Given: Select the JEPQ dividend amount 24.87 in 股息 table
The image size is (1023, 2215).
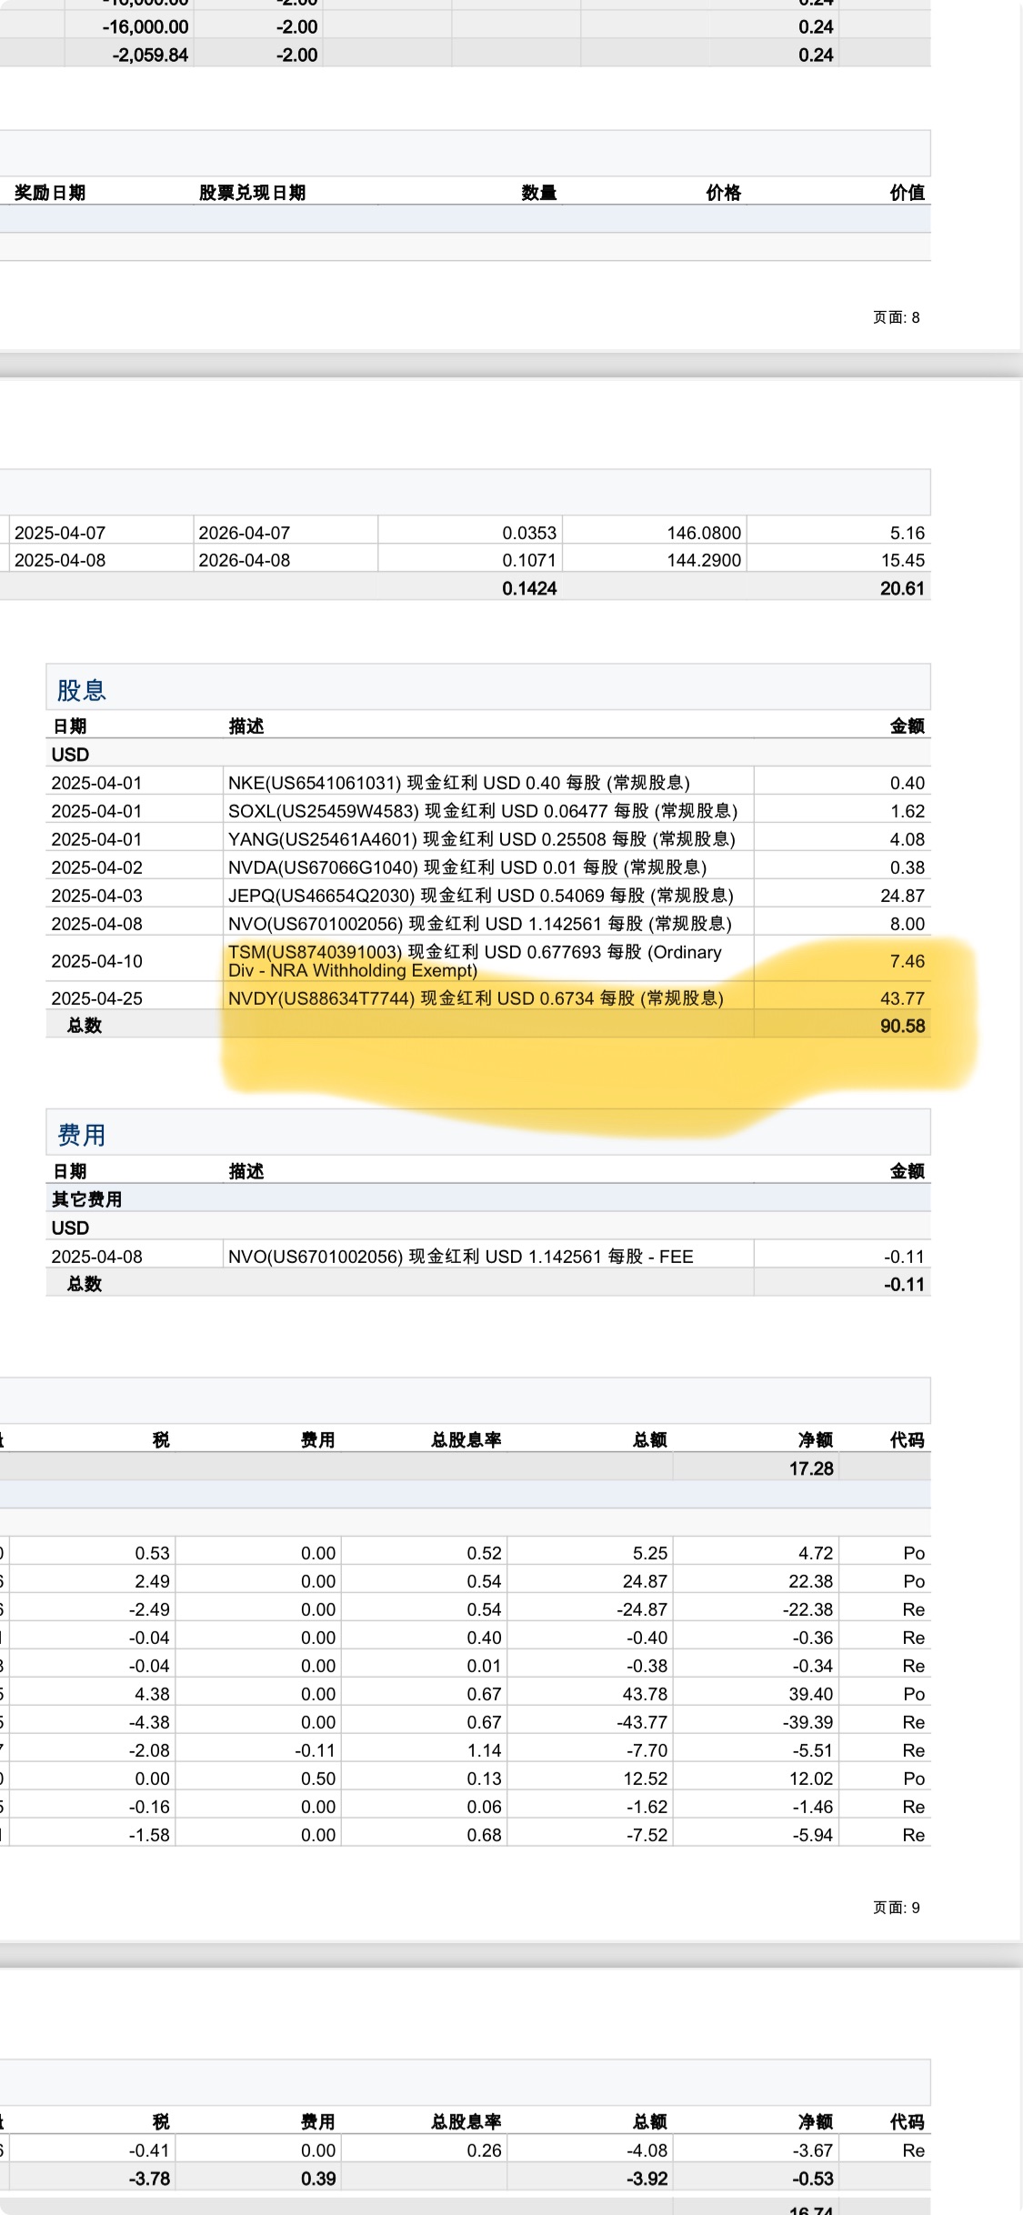Looking at the screenshot, I should (x=902, y=896).
